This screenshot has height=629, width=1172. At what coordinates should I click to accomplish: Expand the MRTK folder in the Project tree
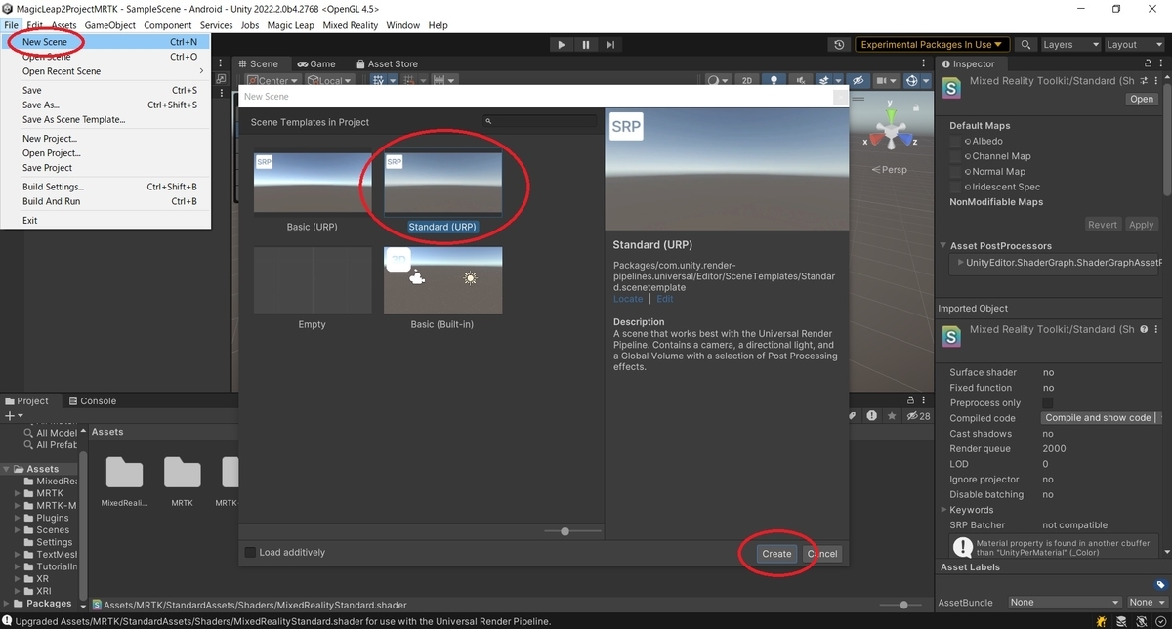(x=18, y=493)
